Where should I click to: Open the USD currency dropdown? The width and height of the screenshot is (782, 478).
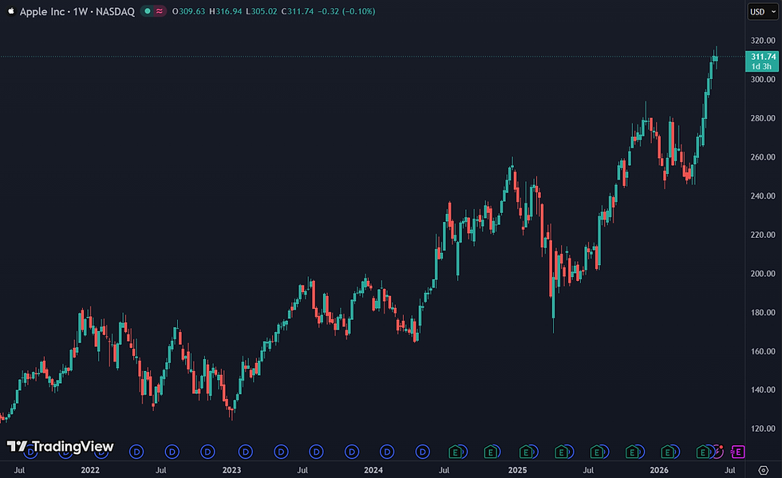(x=763, y=11)
